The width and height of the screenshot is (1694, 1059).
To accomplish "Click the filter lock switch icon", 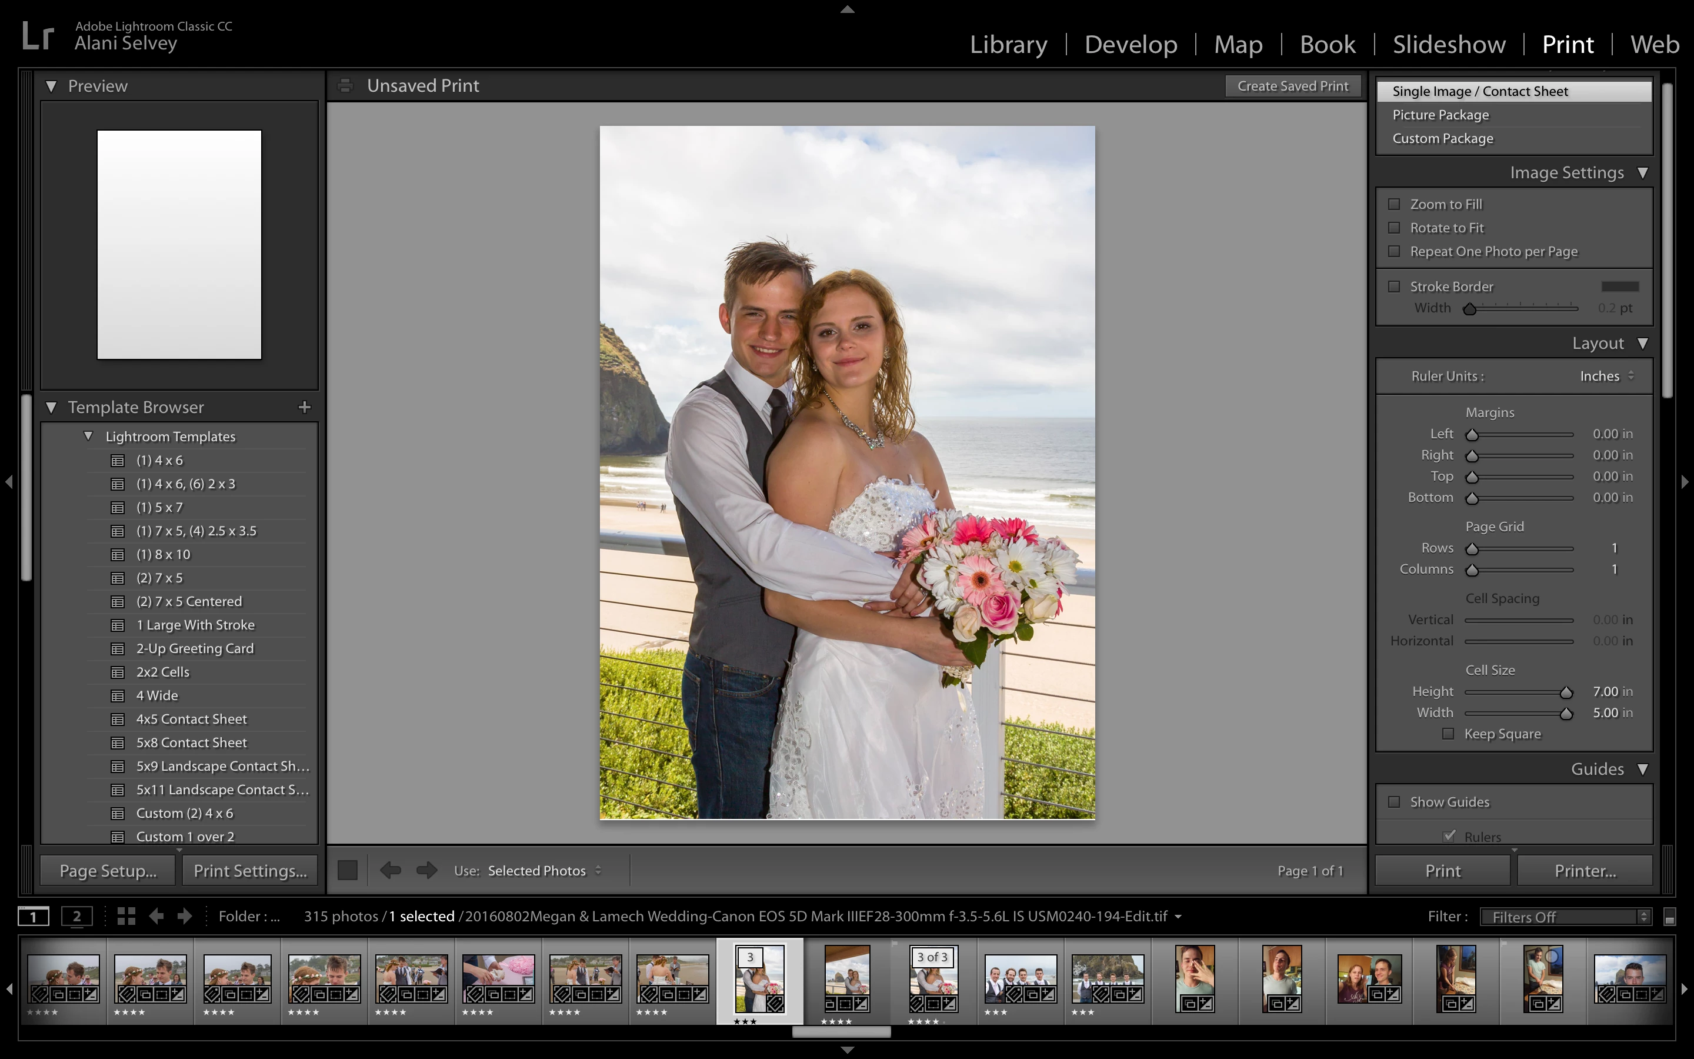I will [x=1669, y=917].
